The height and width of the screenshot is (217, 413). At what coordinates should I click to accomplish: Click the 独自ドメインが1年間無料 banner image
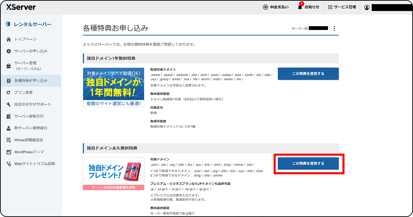[114, 87]
